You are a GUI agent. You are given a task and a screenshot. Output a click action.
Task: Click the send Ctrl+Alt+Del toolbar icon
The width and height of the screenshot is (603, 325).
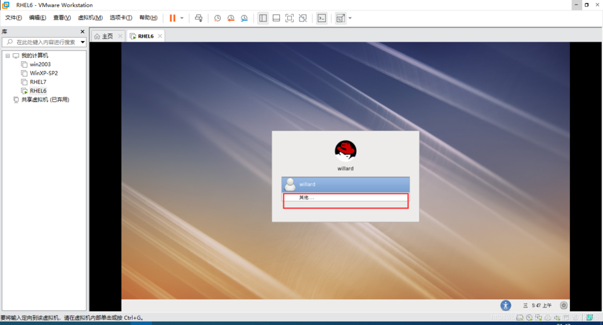pos(199,18)
